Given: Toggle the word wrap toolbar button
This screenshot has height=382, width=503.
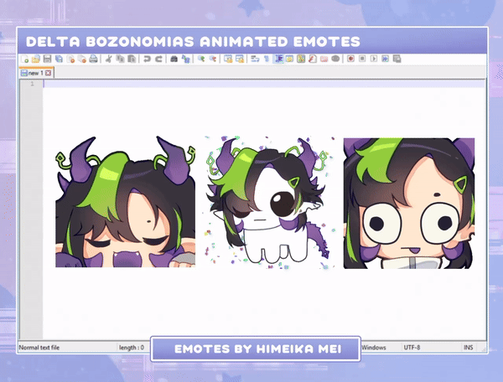Looking at the screenshot, I should [x=254, y=59].
